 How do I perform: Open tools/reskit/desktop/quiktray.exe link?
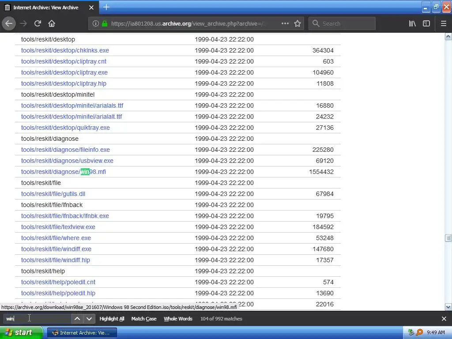pyautogui.click(x=65, y=128)
